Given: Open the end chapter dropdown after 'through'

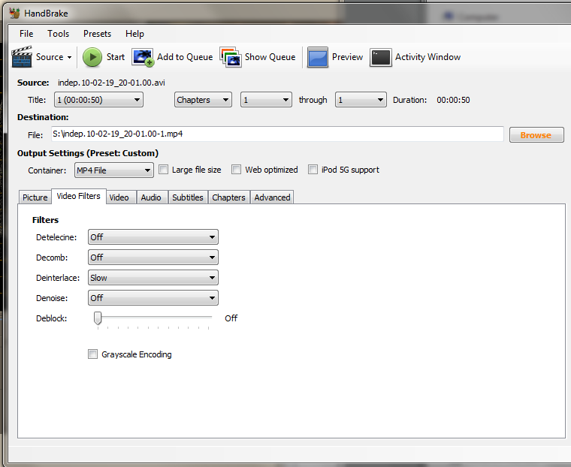Looking at the screenshot, I should click(361, 100).
